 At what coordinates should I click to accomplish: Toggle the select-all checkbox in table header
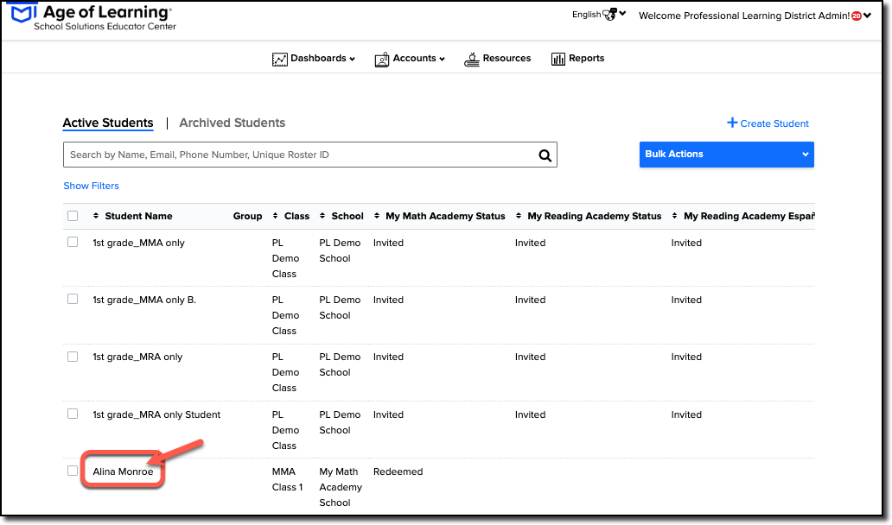pyautogui.click(x=73, y=216)
